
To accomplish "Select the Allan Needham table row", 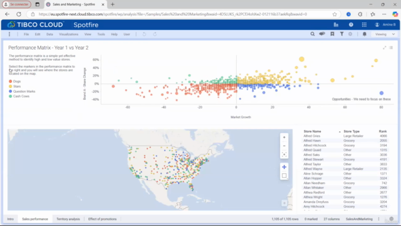I will (x=345, y=183).
